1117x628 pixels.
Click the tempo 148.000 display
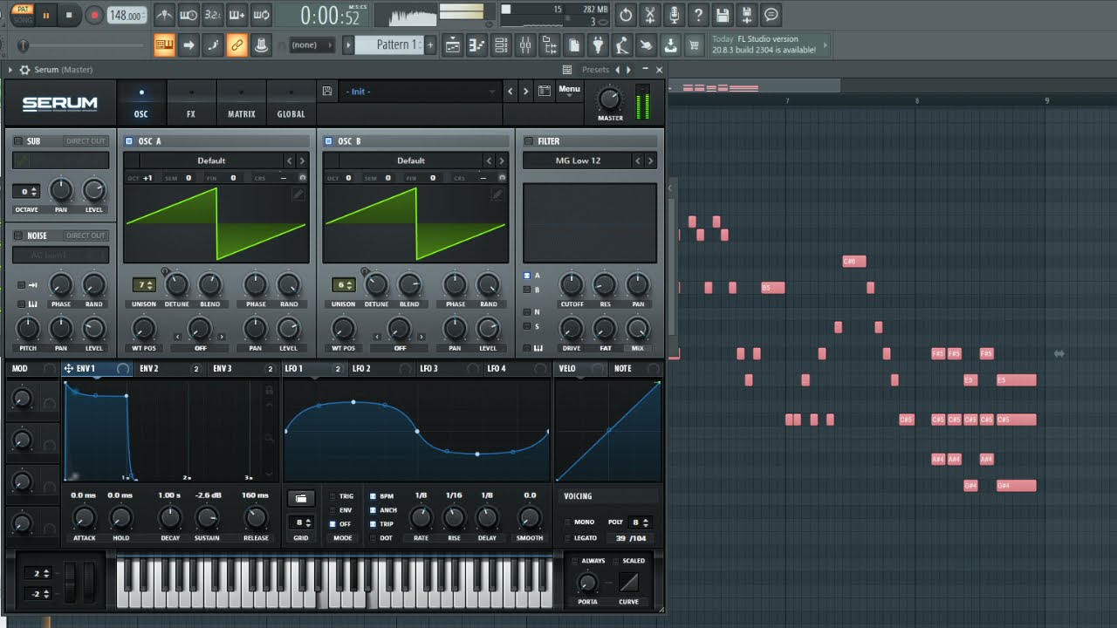point(127,16)
